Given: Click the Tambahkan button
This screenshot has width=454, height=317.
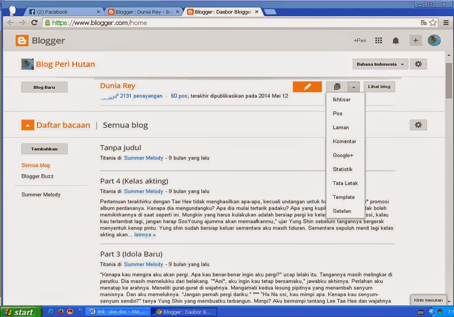Looking at the screenshot, I should pyautogui.click(x=44, y=149).
